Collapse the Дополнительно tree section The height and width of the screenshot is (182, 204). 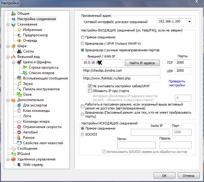(8, 100)
